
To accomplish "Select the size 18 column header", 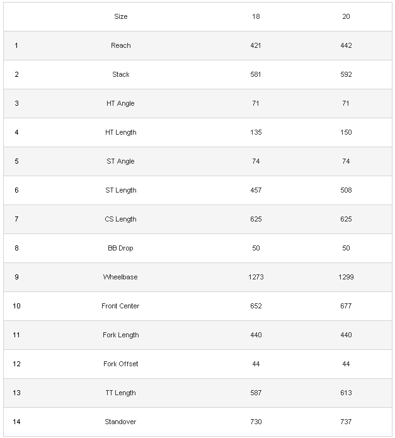I will [x=256, y=16].
